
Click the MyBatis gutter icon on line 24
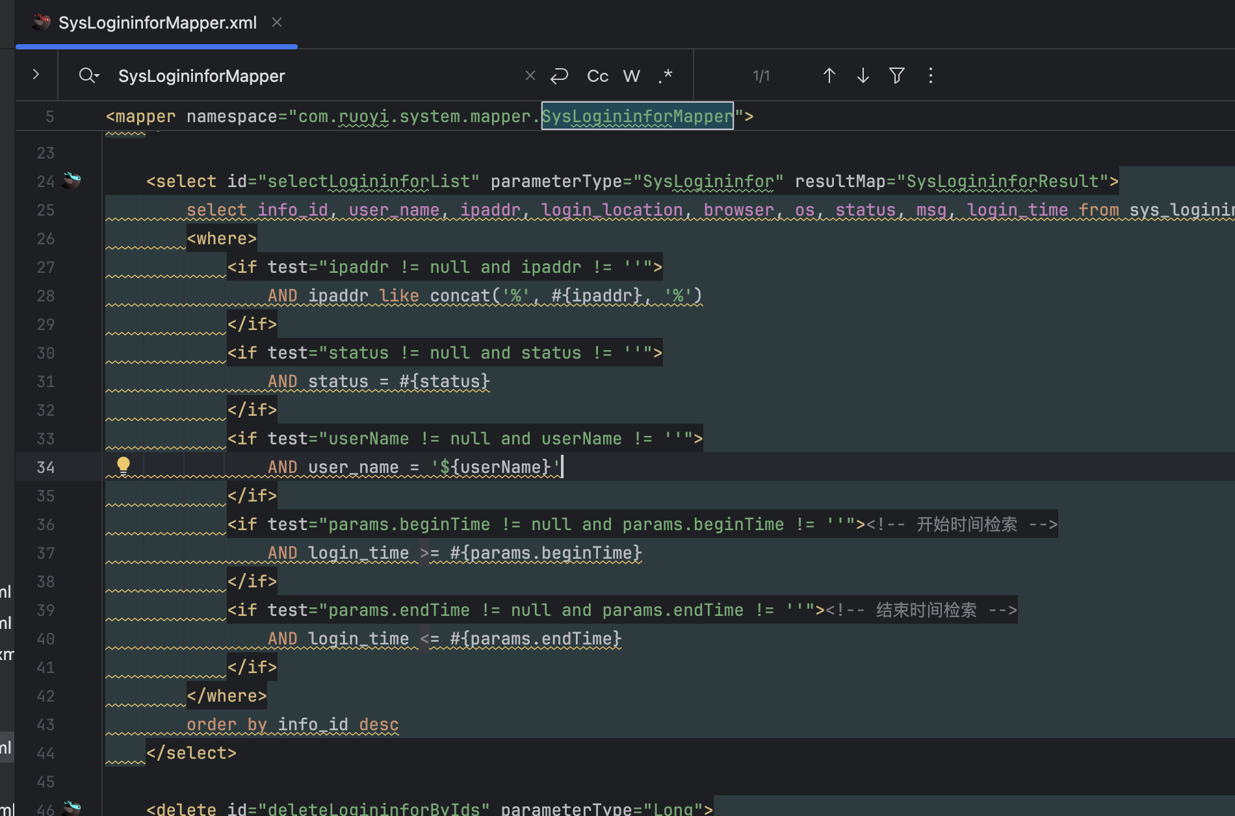coord(71,181)
